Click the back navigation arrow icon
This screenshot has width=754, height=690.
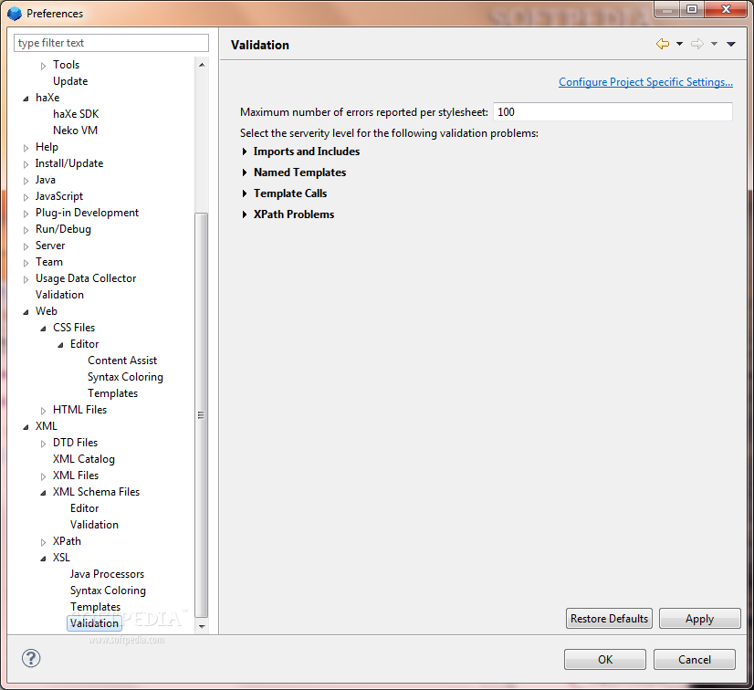point(662,44)
